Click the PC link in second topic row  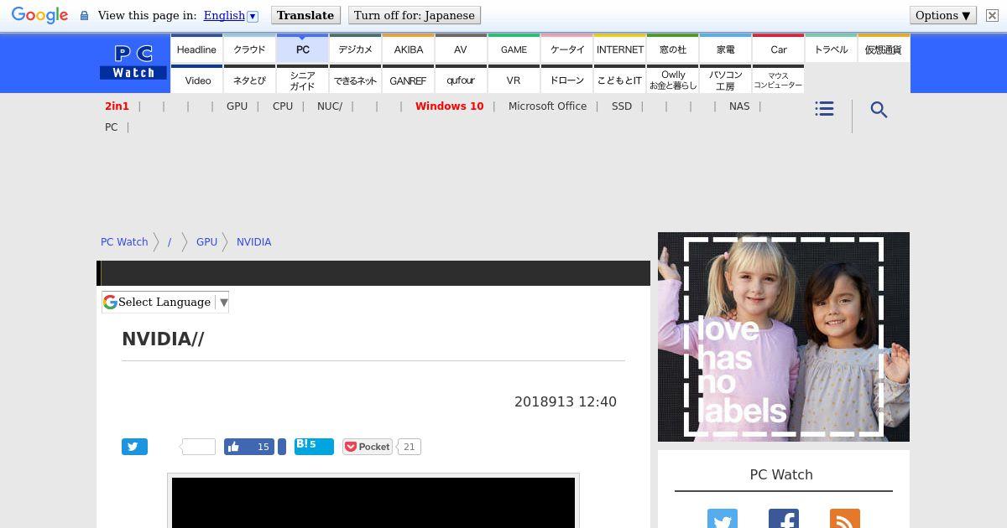111,127
